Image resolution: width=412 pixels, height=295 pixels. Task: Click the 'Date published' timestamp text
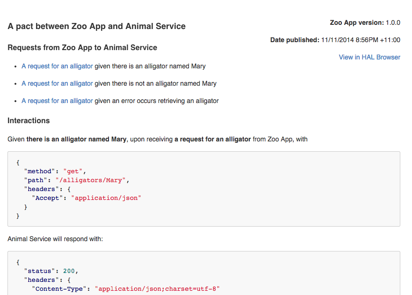point(335,40)
